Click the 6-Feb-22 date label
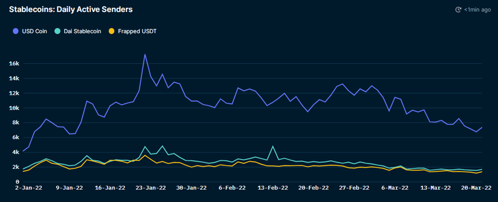Viewport: 498px width, 202px height. click(x=233, y=188)
